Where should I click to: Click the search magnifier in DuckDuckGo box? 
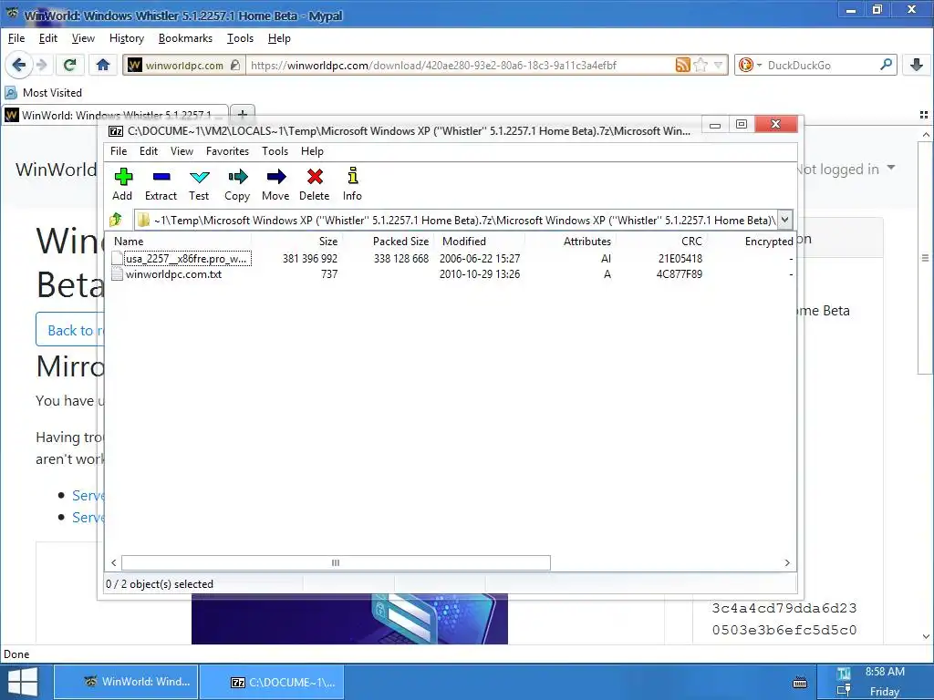(x=886, y=65)
